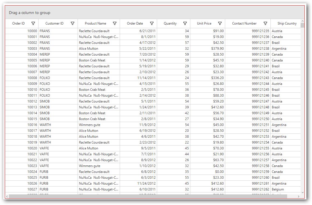Select the Order ID 10000 cell
The height and width of the screenshot is (205, 312).
coord(22,31)
